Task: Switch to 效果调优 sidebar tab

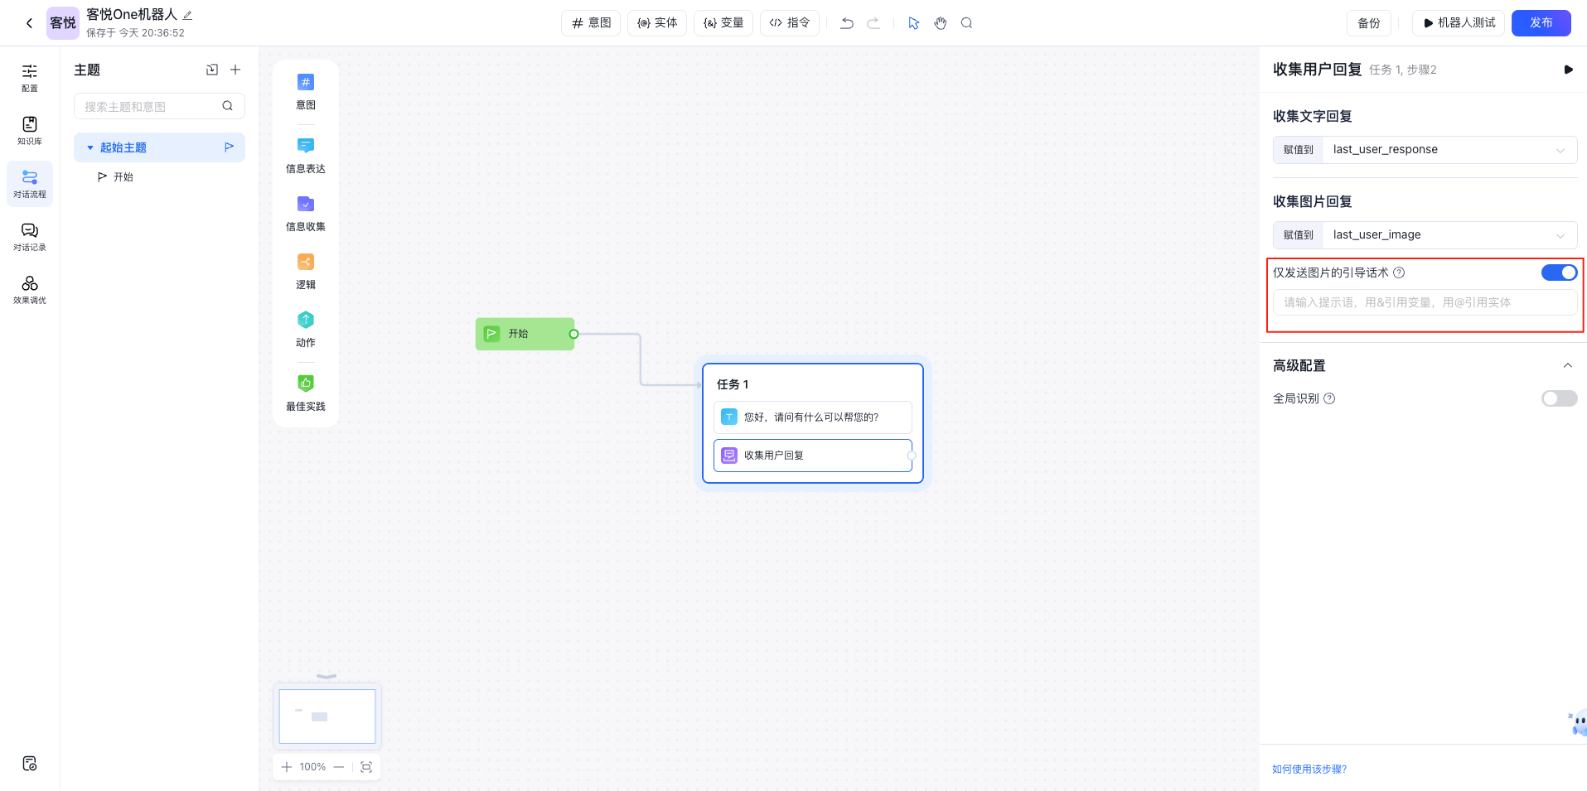Action: pos(30,289)
